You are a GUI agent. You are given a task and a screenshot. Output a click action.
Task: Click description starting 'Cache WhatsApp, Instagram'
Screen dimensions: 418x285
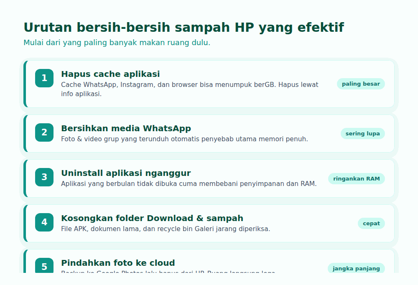click(x=189, y=89)
